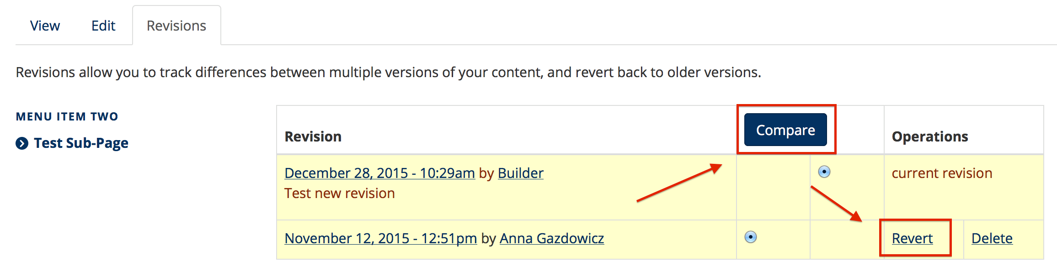Visit Anna Gazdowicz's user profile link

(x=552, y=238)
